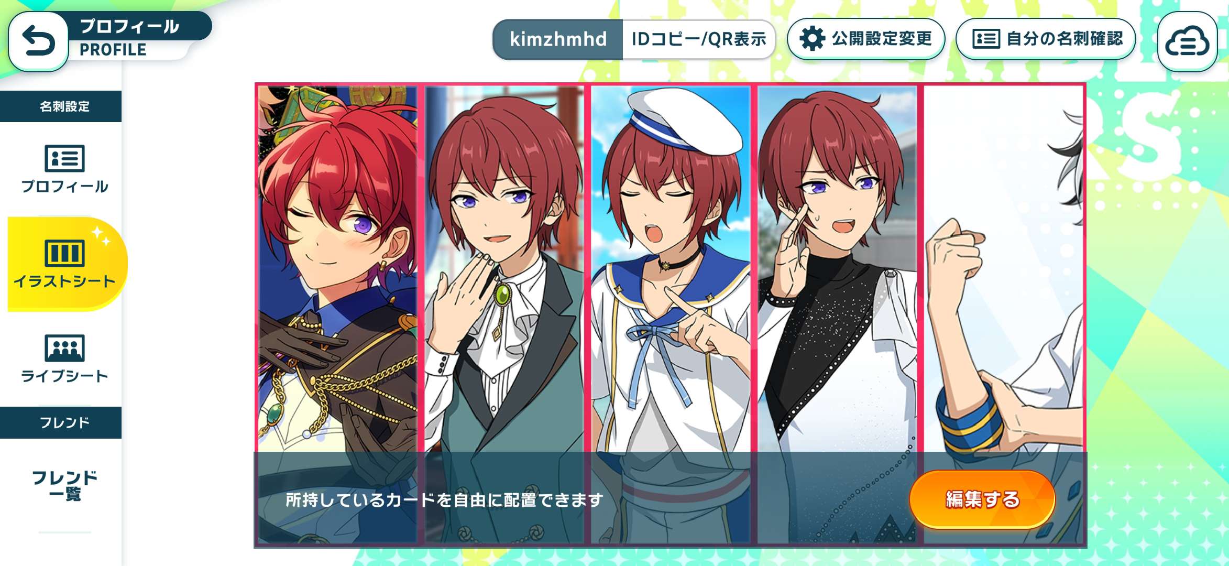1229x566 pixels.
Task: Click the プロフィール PROFILE title label
Action: 129,38
